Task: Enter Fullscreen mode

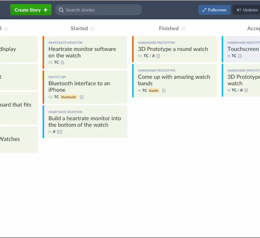Action: coord(214,10)
